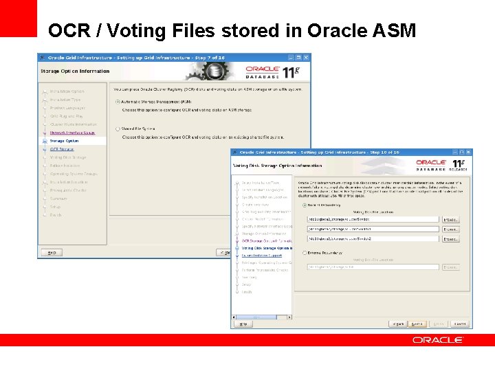
Task: Click Prerequisite Checks step in Step 7 sidebar
Action: 68,190
